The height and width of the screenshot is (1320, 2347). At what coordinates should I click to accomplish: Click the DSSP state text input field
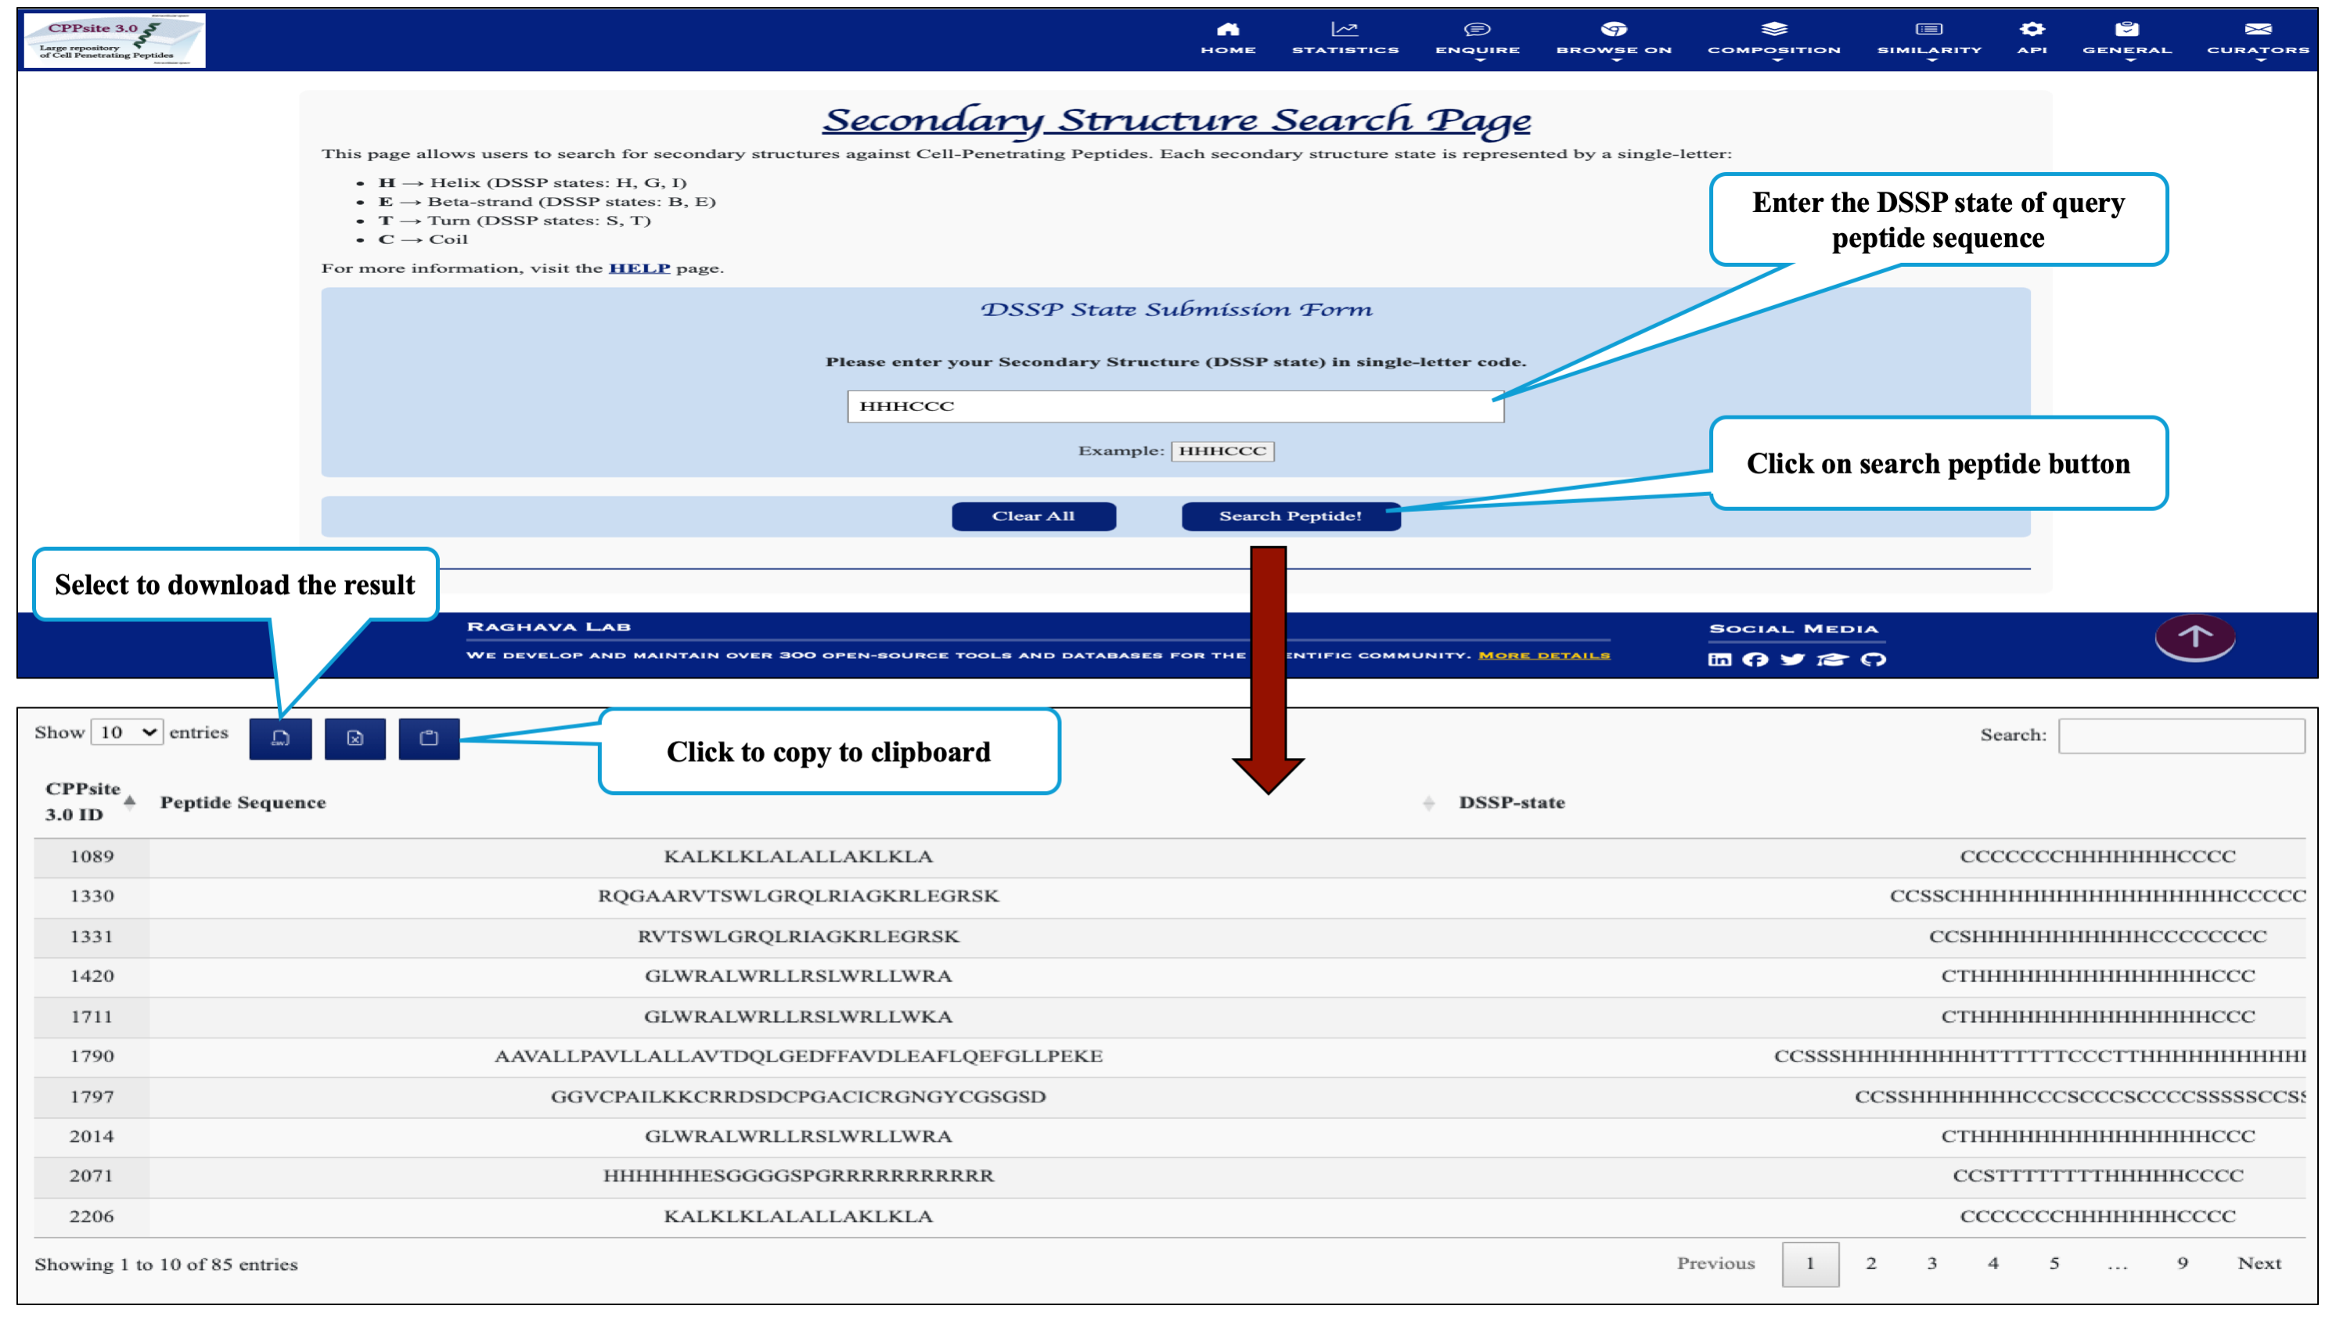(1175, 406)
